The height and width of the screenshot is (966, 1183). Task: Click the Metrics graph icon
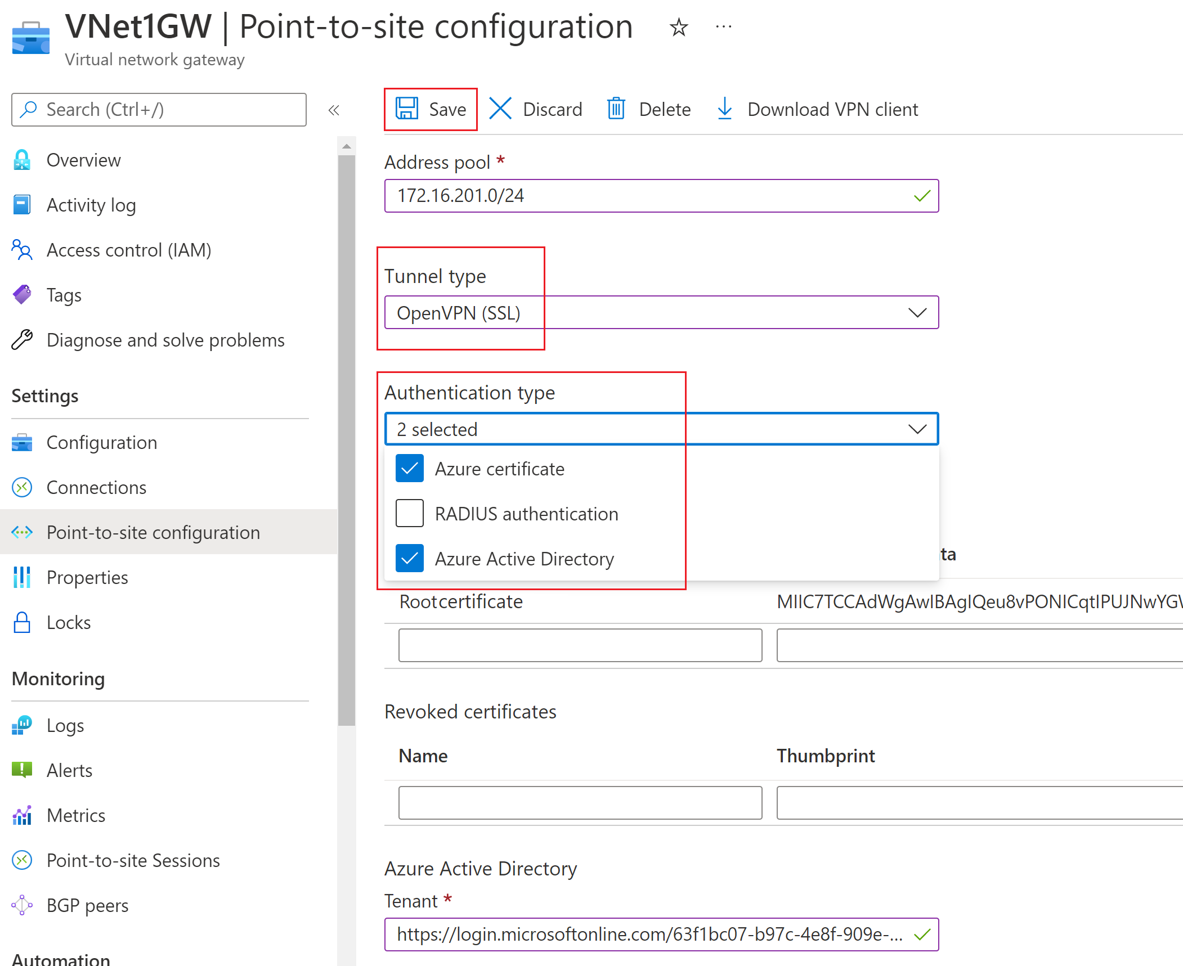pyautogui.click(x=22, y=815)
